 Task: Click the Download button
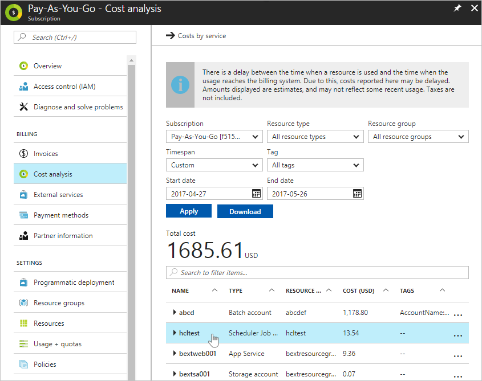point(245,211)
